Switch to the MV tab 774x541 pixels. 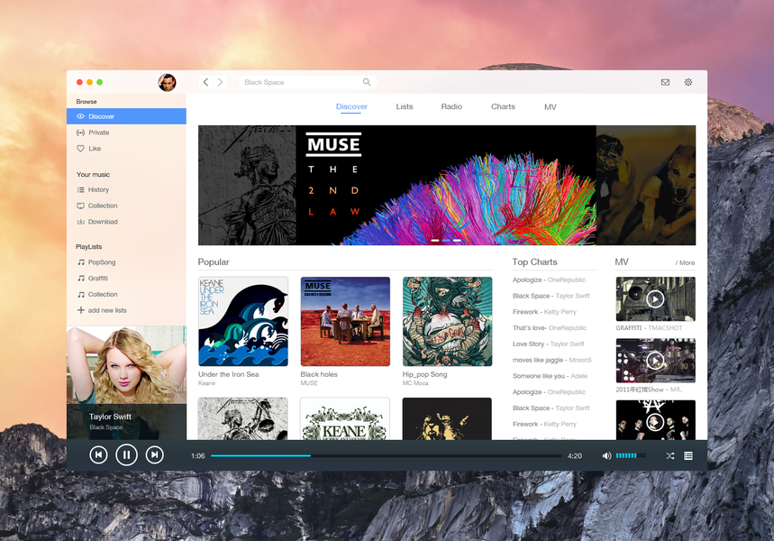point(551,106)
